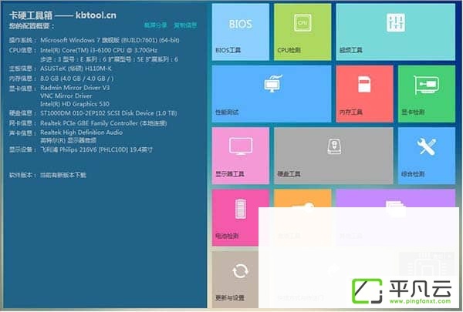The height and width of the screenshot is (312, 463).
Task: Open the green CPU检测 chip tile
Action: 302,32
